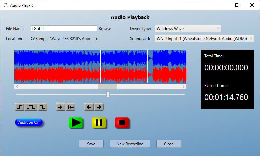This screenshot has height=156, width=260.
Task: Click the Audio Play-R app icon in title bar
Action: tap(6, 5)
